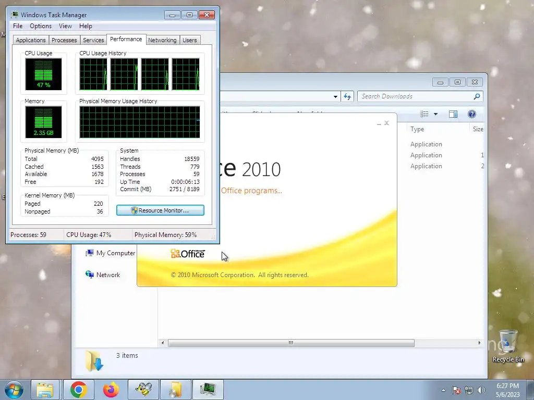Click the Size column header in Explorer
Image resolution: width=534 pixels, height=400 pixels.
point(478,129)
